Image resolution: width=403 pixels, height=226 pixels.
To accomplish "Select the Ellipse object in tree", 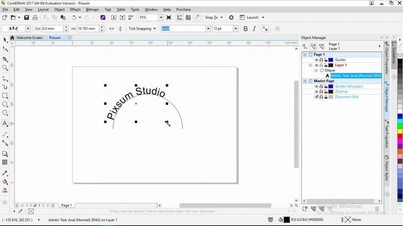I will [330, 70].
